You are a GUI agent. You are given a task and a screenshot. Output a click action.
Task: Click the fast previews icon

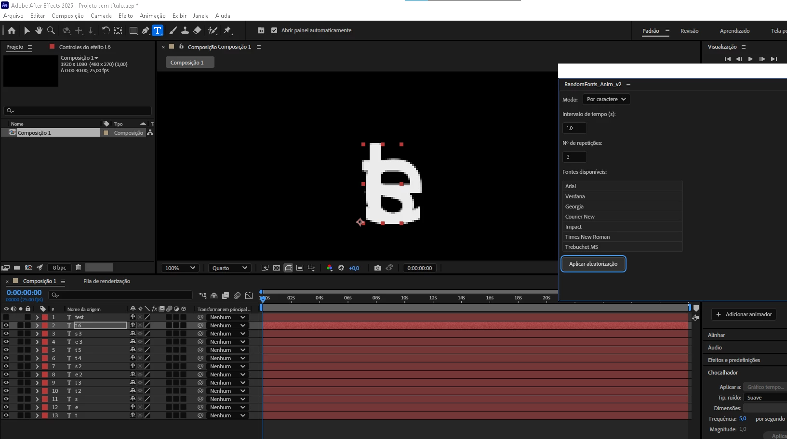click(265, 268)
